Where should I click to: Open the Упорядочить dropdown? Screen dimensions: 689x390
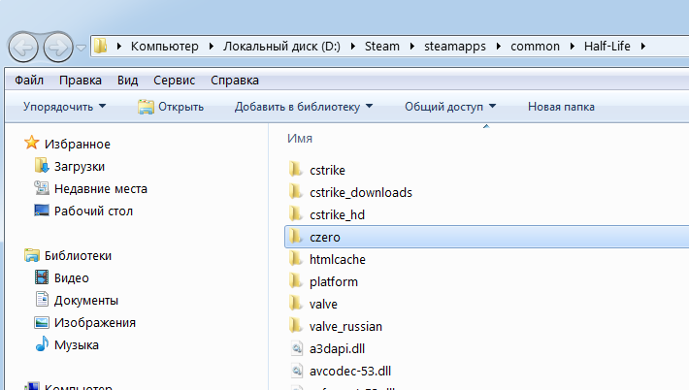[65, 107]
